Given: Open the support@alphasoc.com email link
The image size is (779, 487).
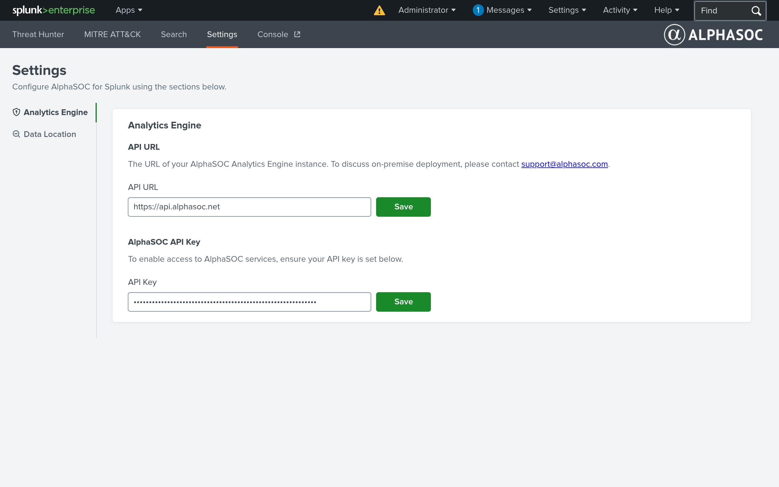Looking at the screenshot, I should pos(564,164).
